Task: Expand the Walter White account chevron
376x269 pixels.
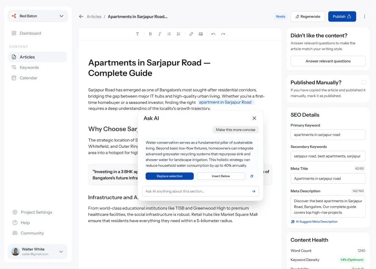Action: pos(61,252)
